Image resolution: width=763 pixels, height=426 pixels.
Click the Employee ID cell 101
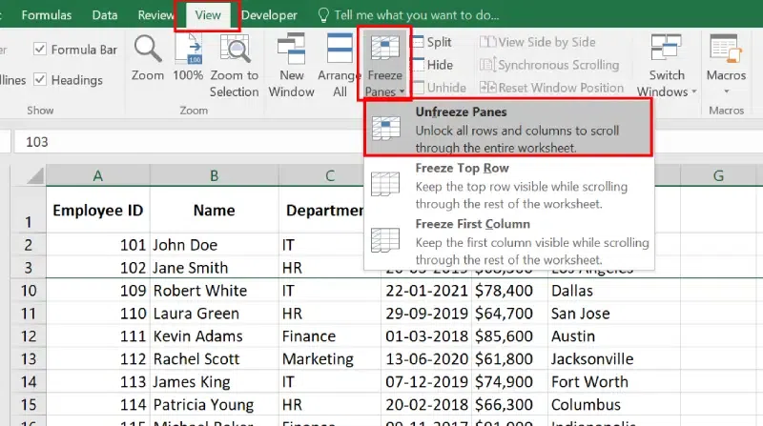click(x=98, y=245)
